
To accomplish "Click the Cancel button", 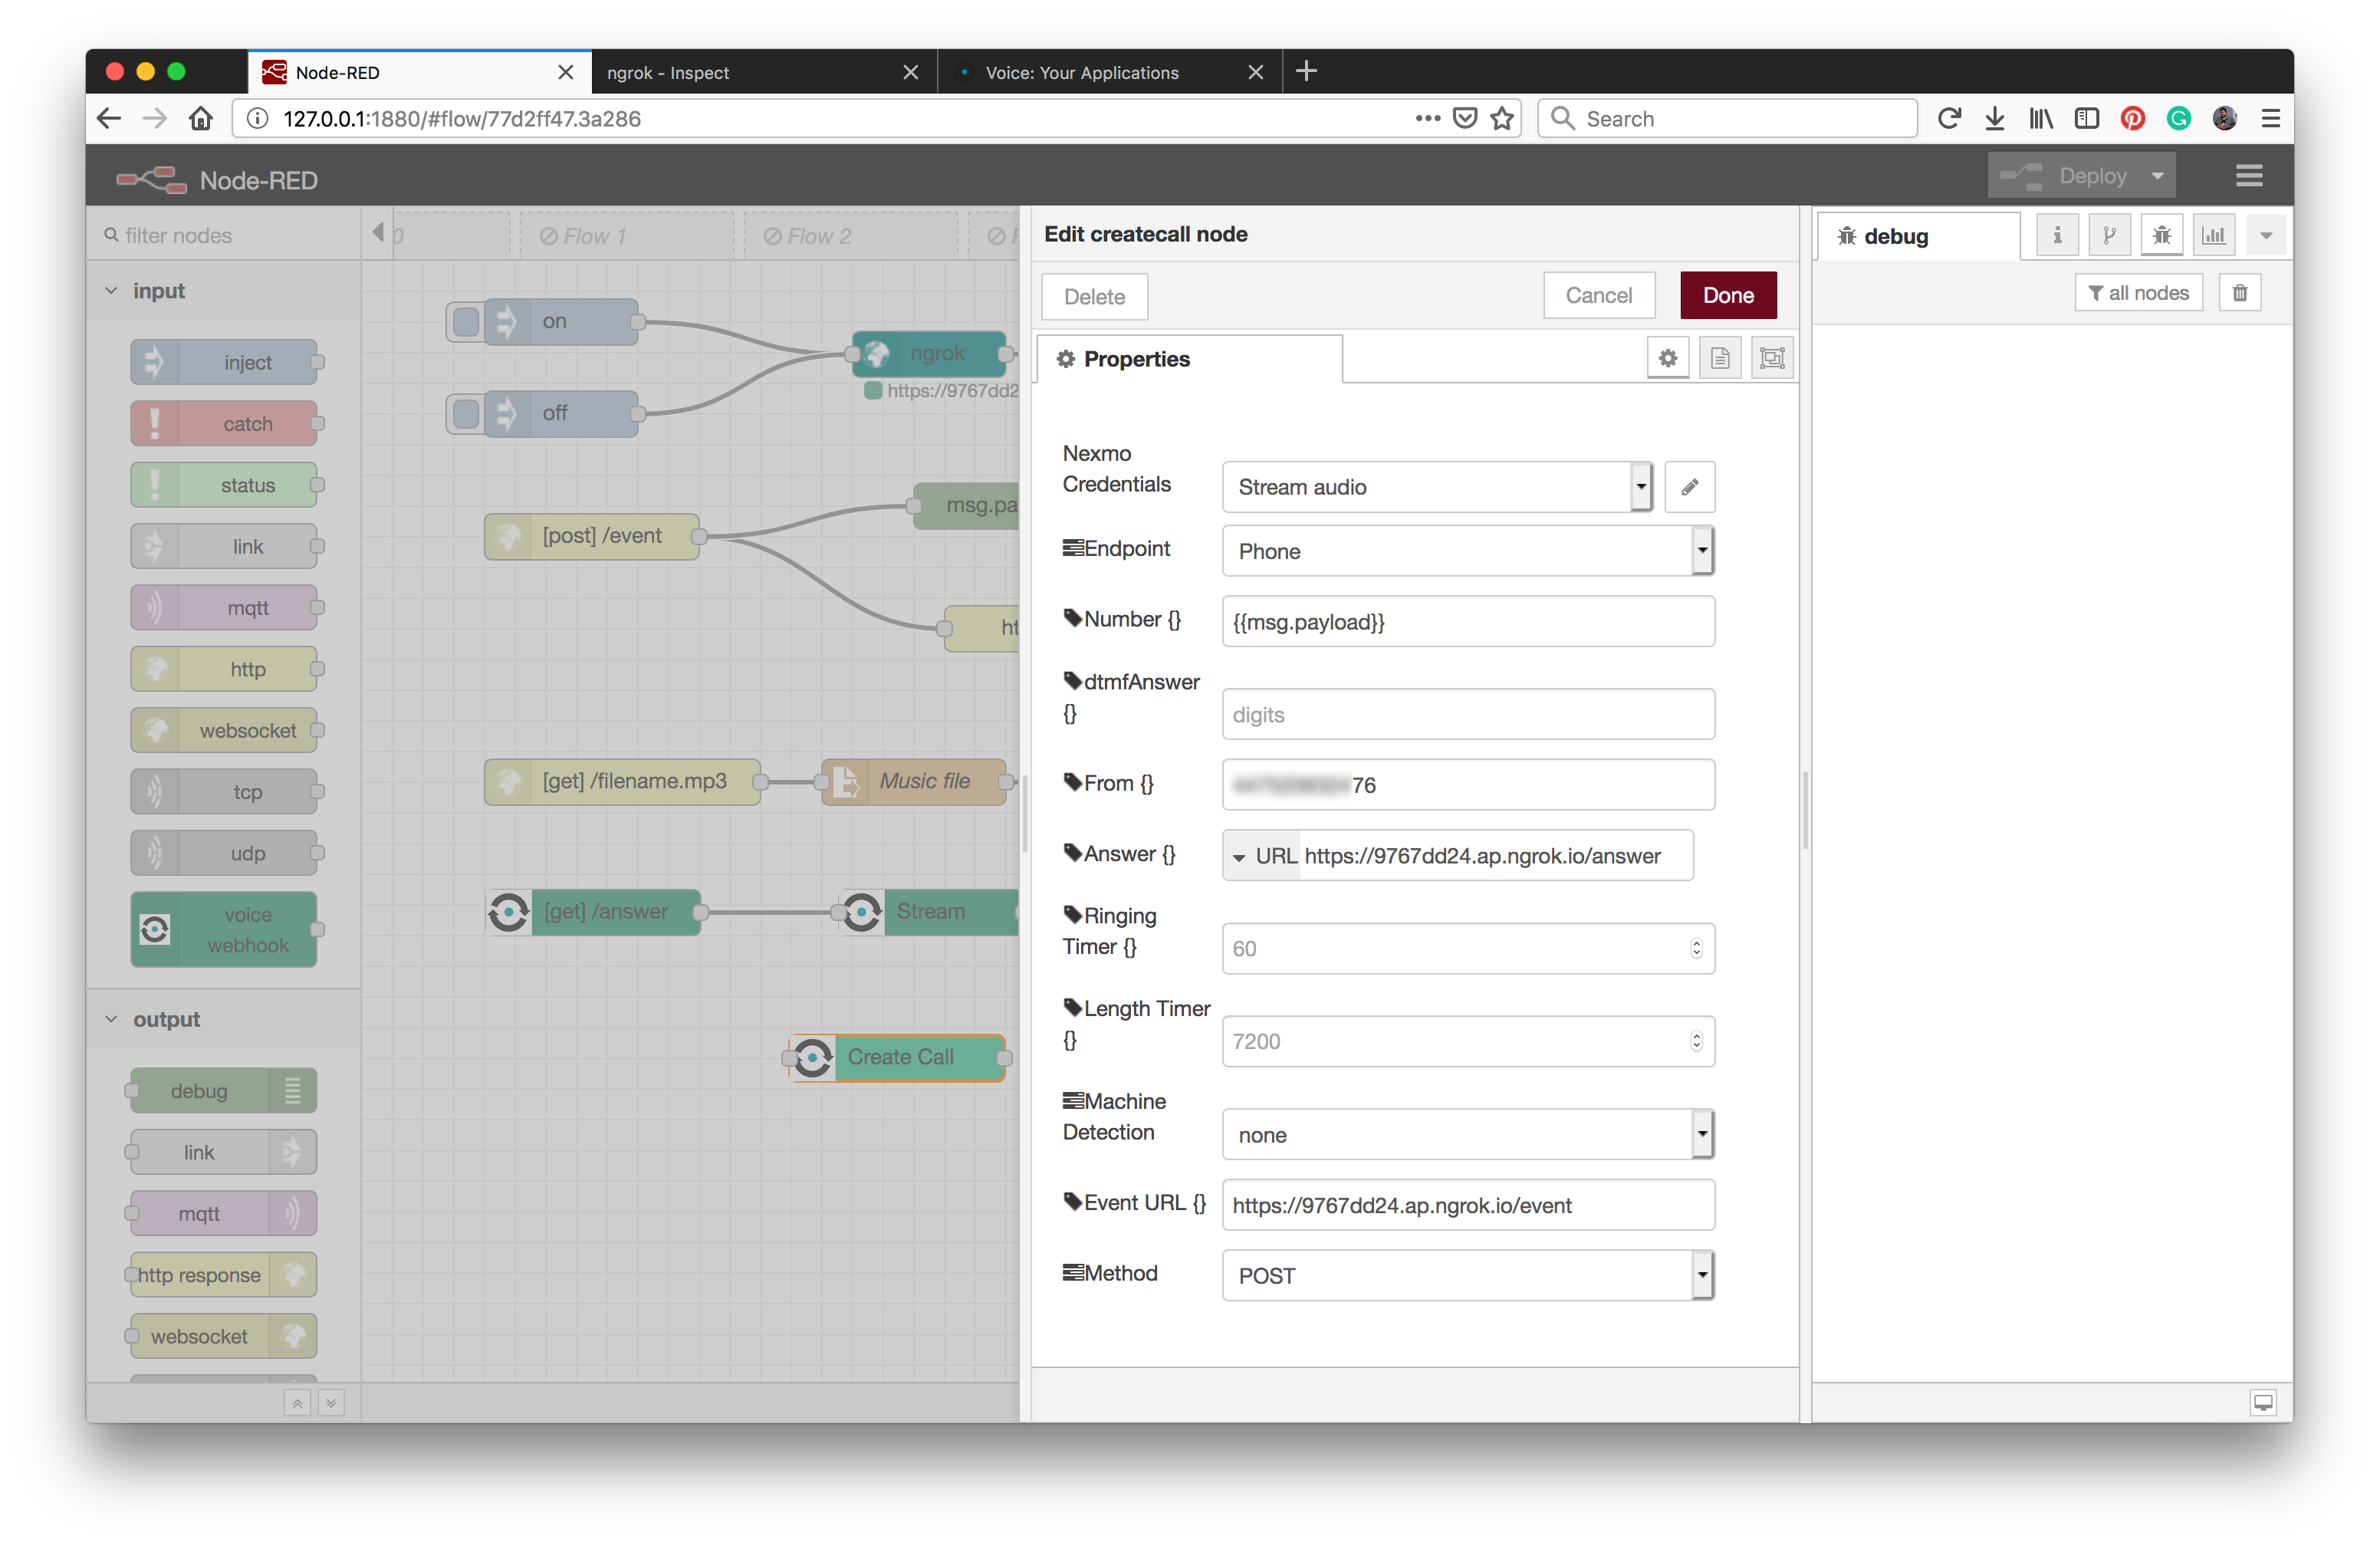I will pos(1599,296).
